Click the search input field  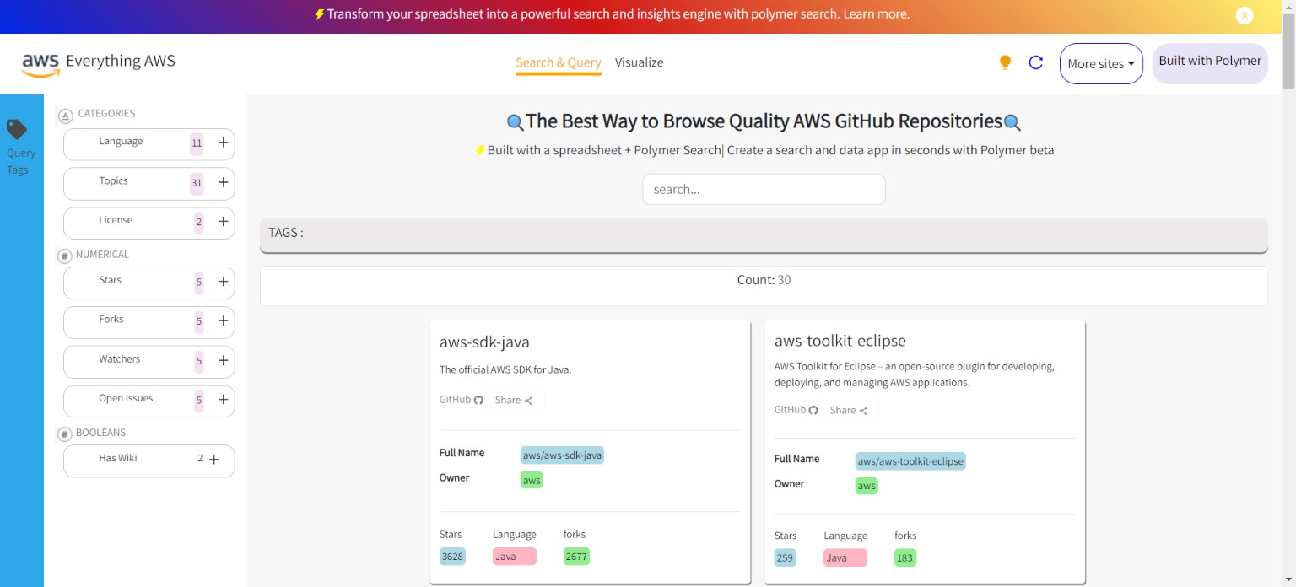(x=764, y=190)
